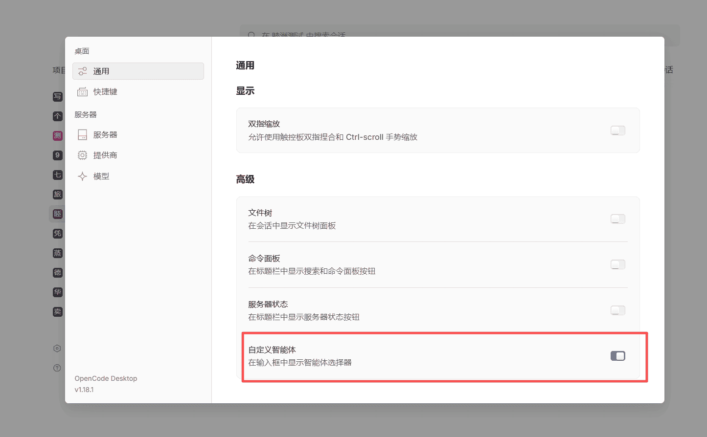Select the 个 project icon in background sidebar
This screenshot has height=437, width=707.
click(58, 116)
